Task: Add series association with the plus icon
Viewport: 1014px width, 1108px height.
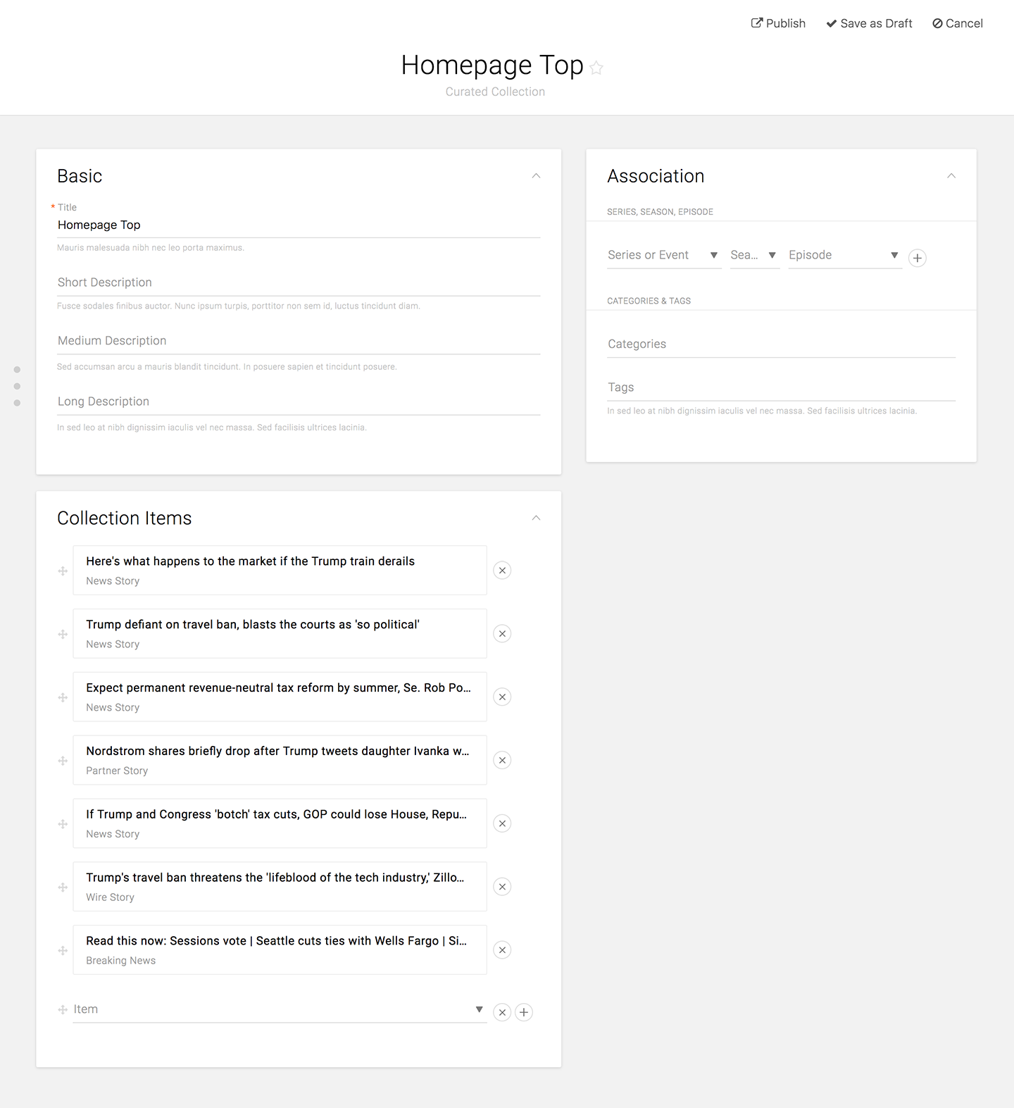Action: point(917,258)
